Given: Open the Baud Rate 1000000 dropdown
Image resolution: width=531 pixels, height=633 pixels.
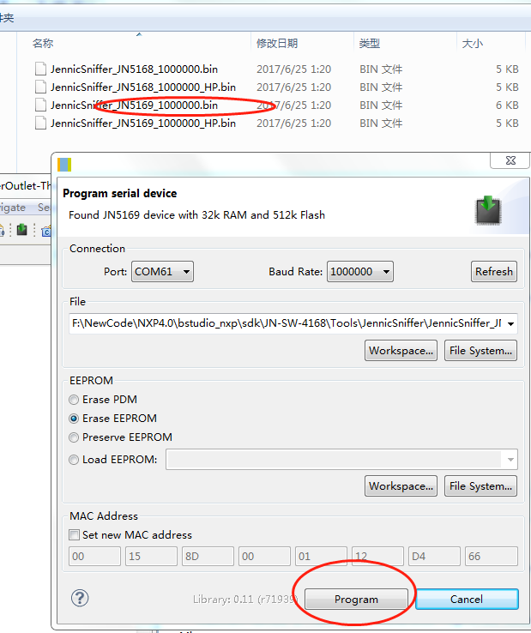Looking at the screenshot, I should (359, 271).
